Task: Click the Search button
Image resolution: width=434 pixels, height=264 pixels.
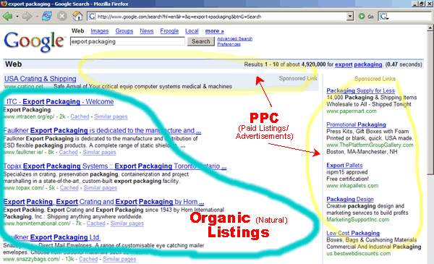Action: (200, 41)
